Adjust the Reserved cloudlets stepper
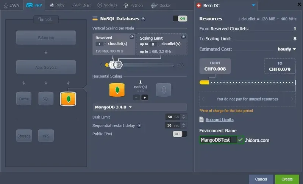Screen dimensions: 303x184 pos(105,44)
